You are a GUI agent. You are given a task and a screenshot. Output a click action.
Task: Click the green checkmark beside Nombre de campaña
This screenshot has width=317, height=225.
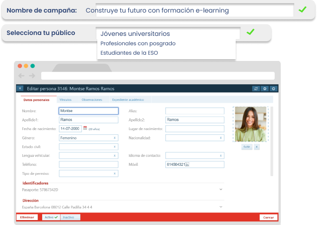(303, 9)
